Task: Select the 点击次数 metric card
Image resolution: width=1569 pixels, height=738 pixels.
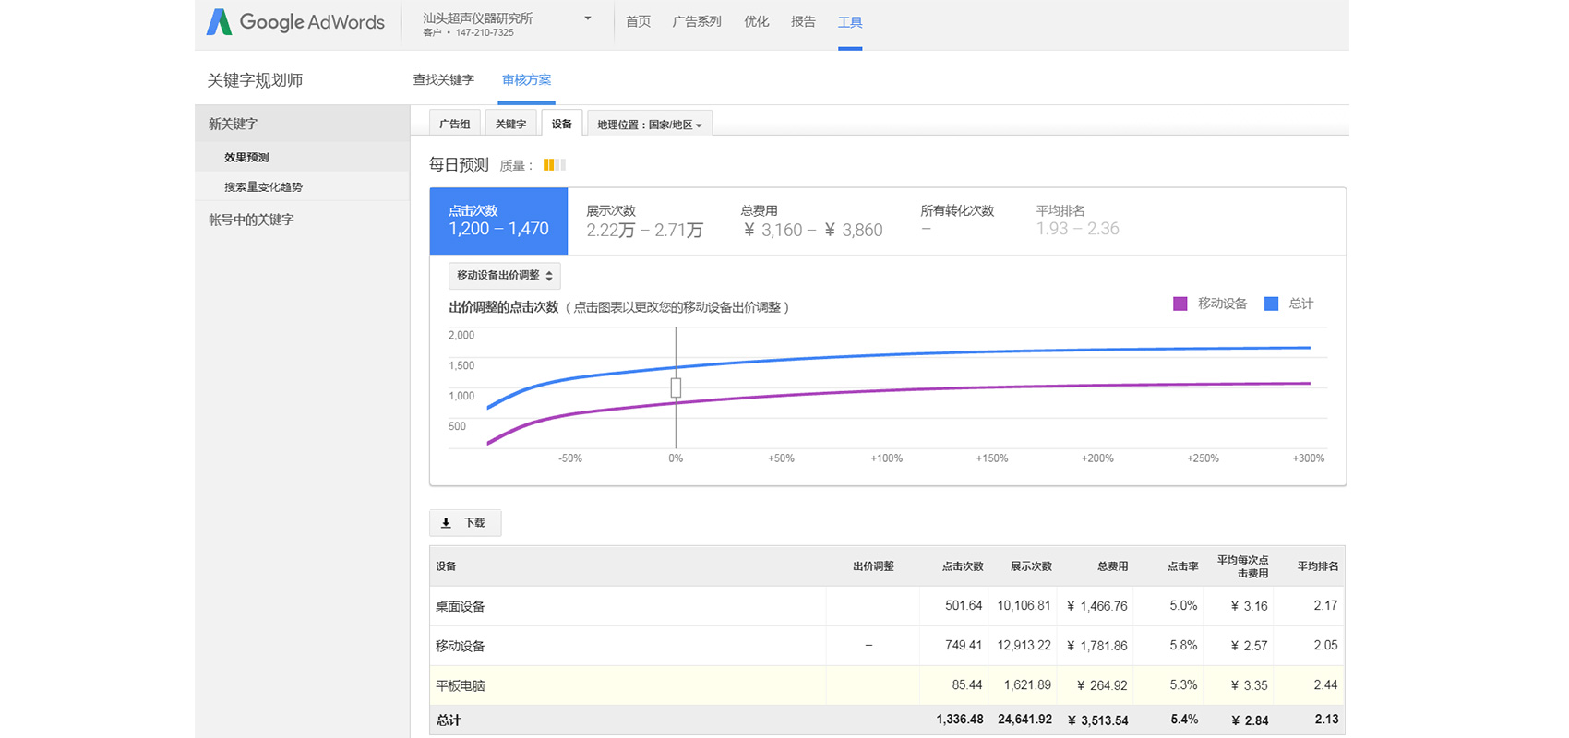Action: click(498, 221)
